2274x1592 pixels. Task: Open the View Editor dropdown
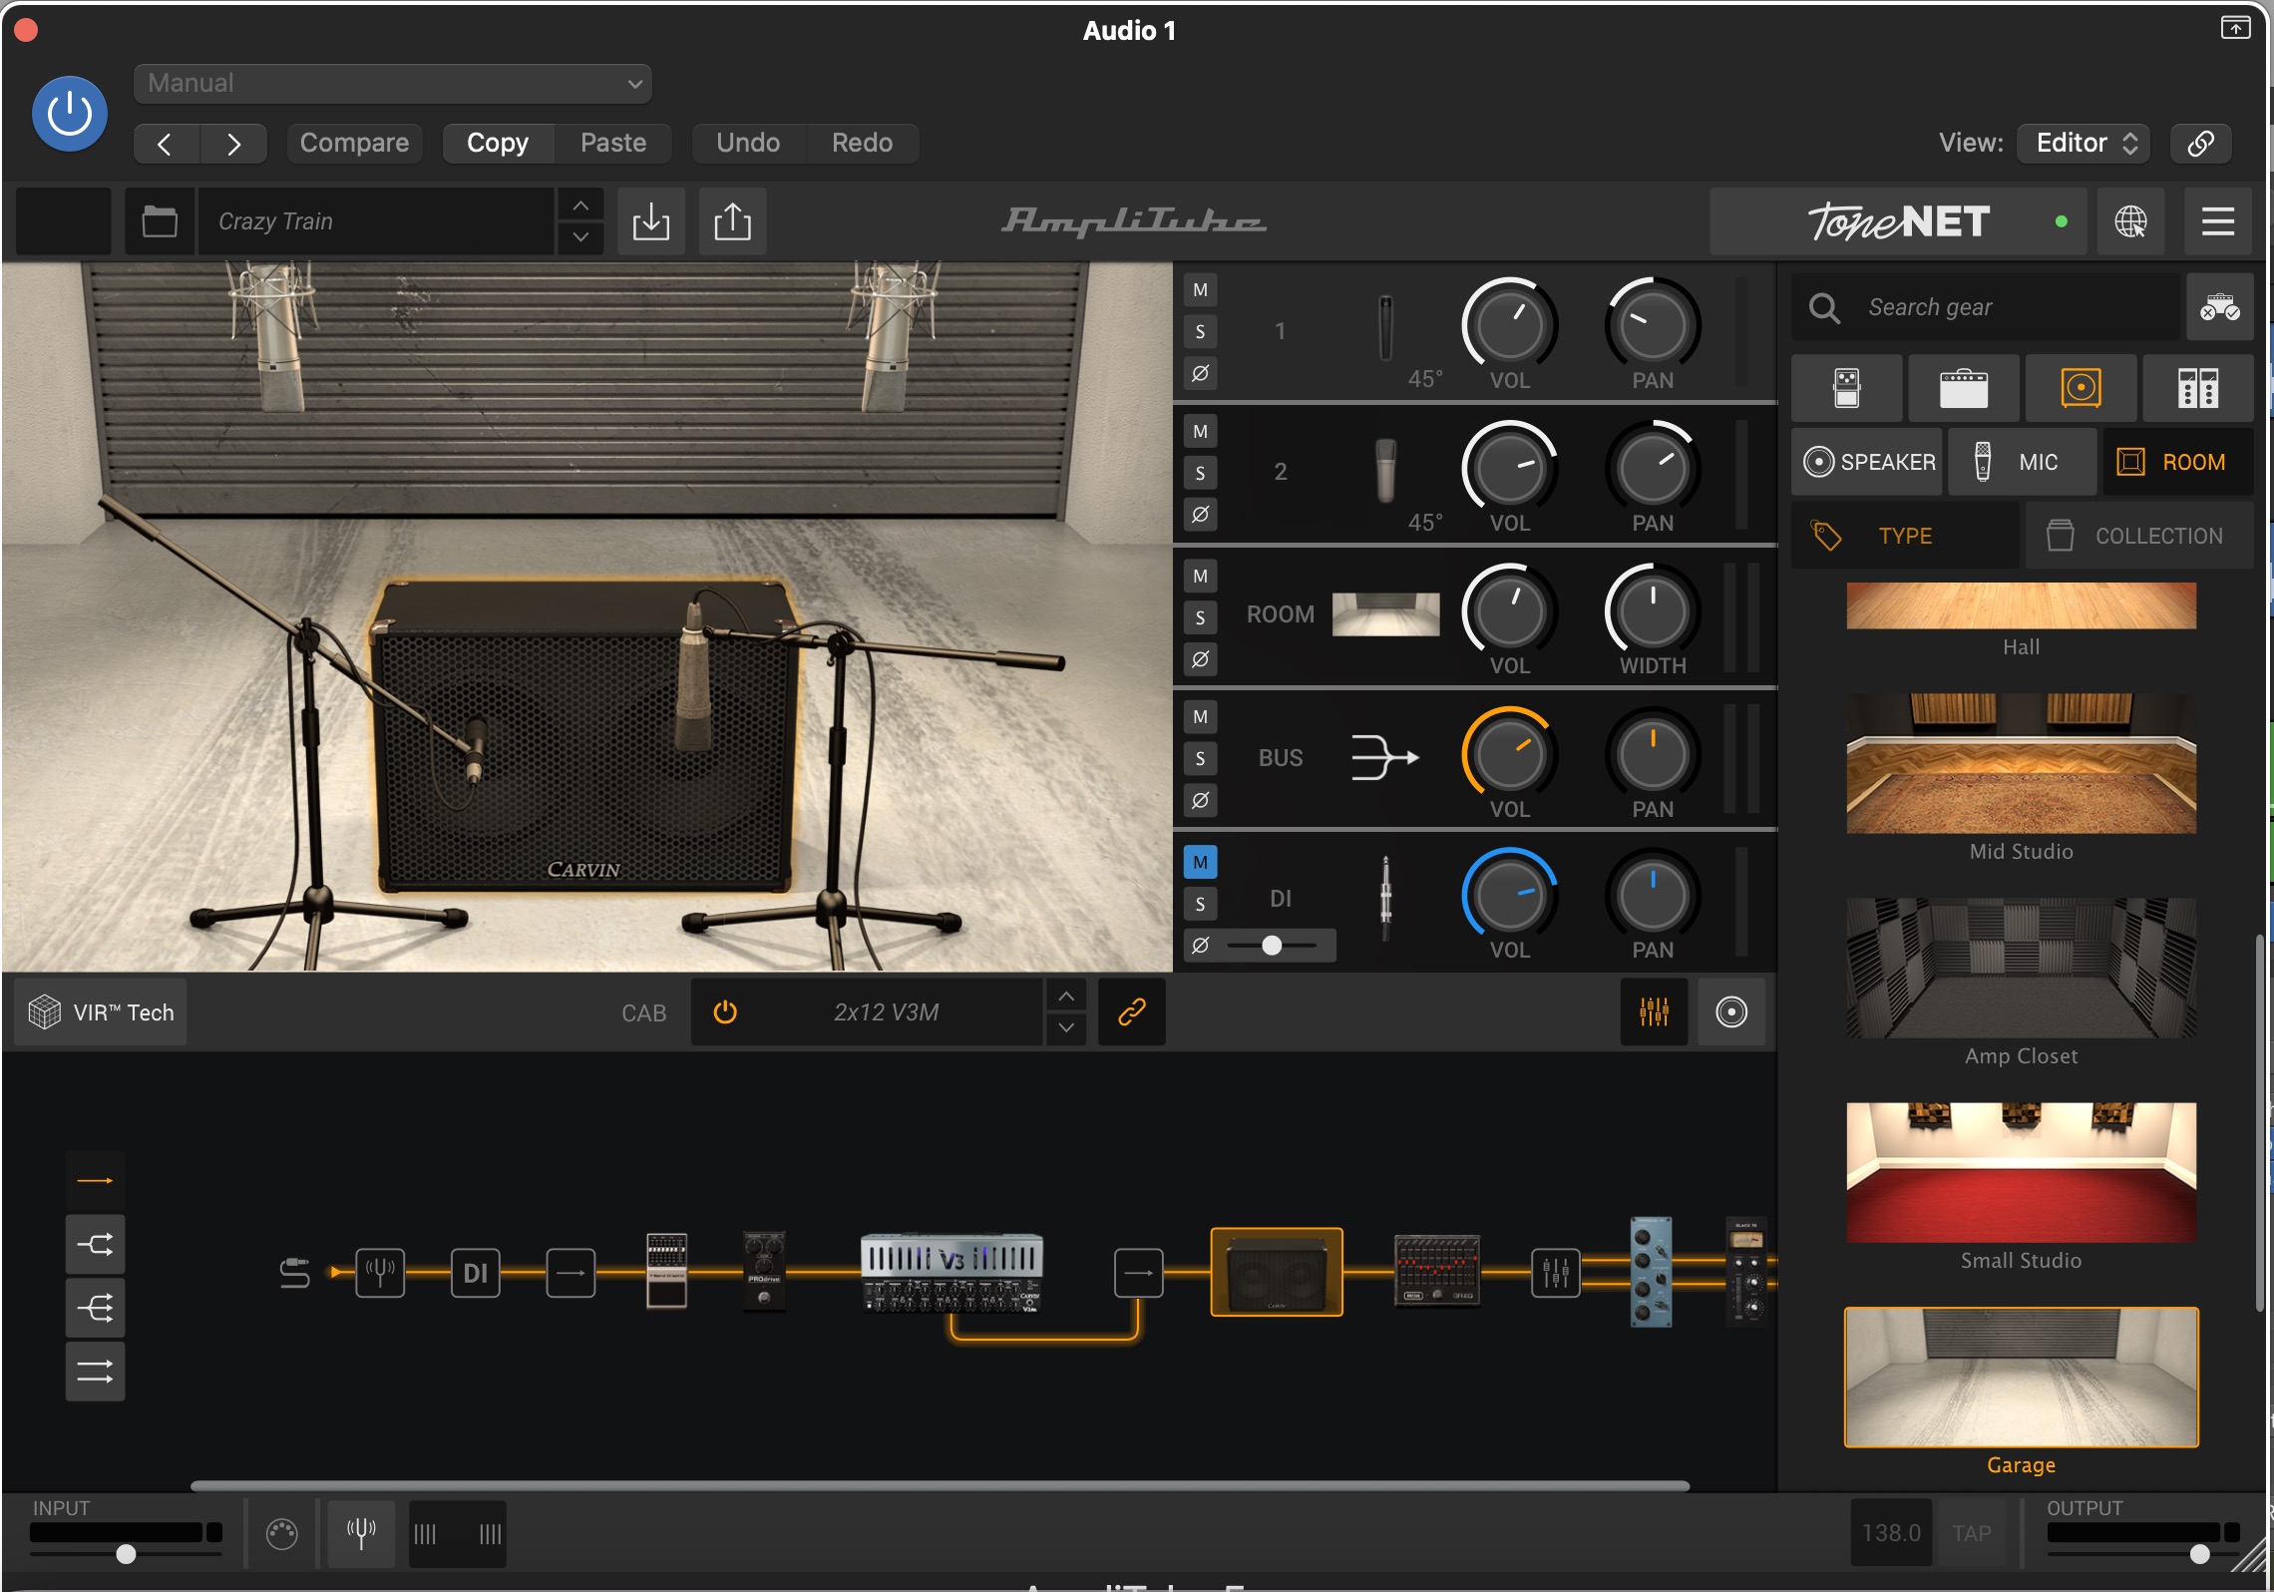(x=2084, y=143)
